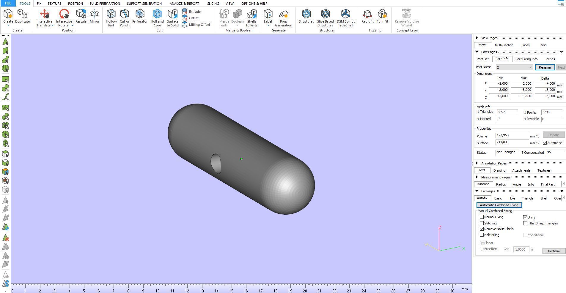The height and width of the screenshot is (293, 566).
Task: Select the Perforator tool
Action: pos(140,16)
